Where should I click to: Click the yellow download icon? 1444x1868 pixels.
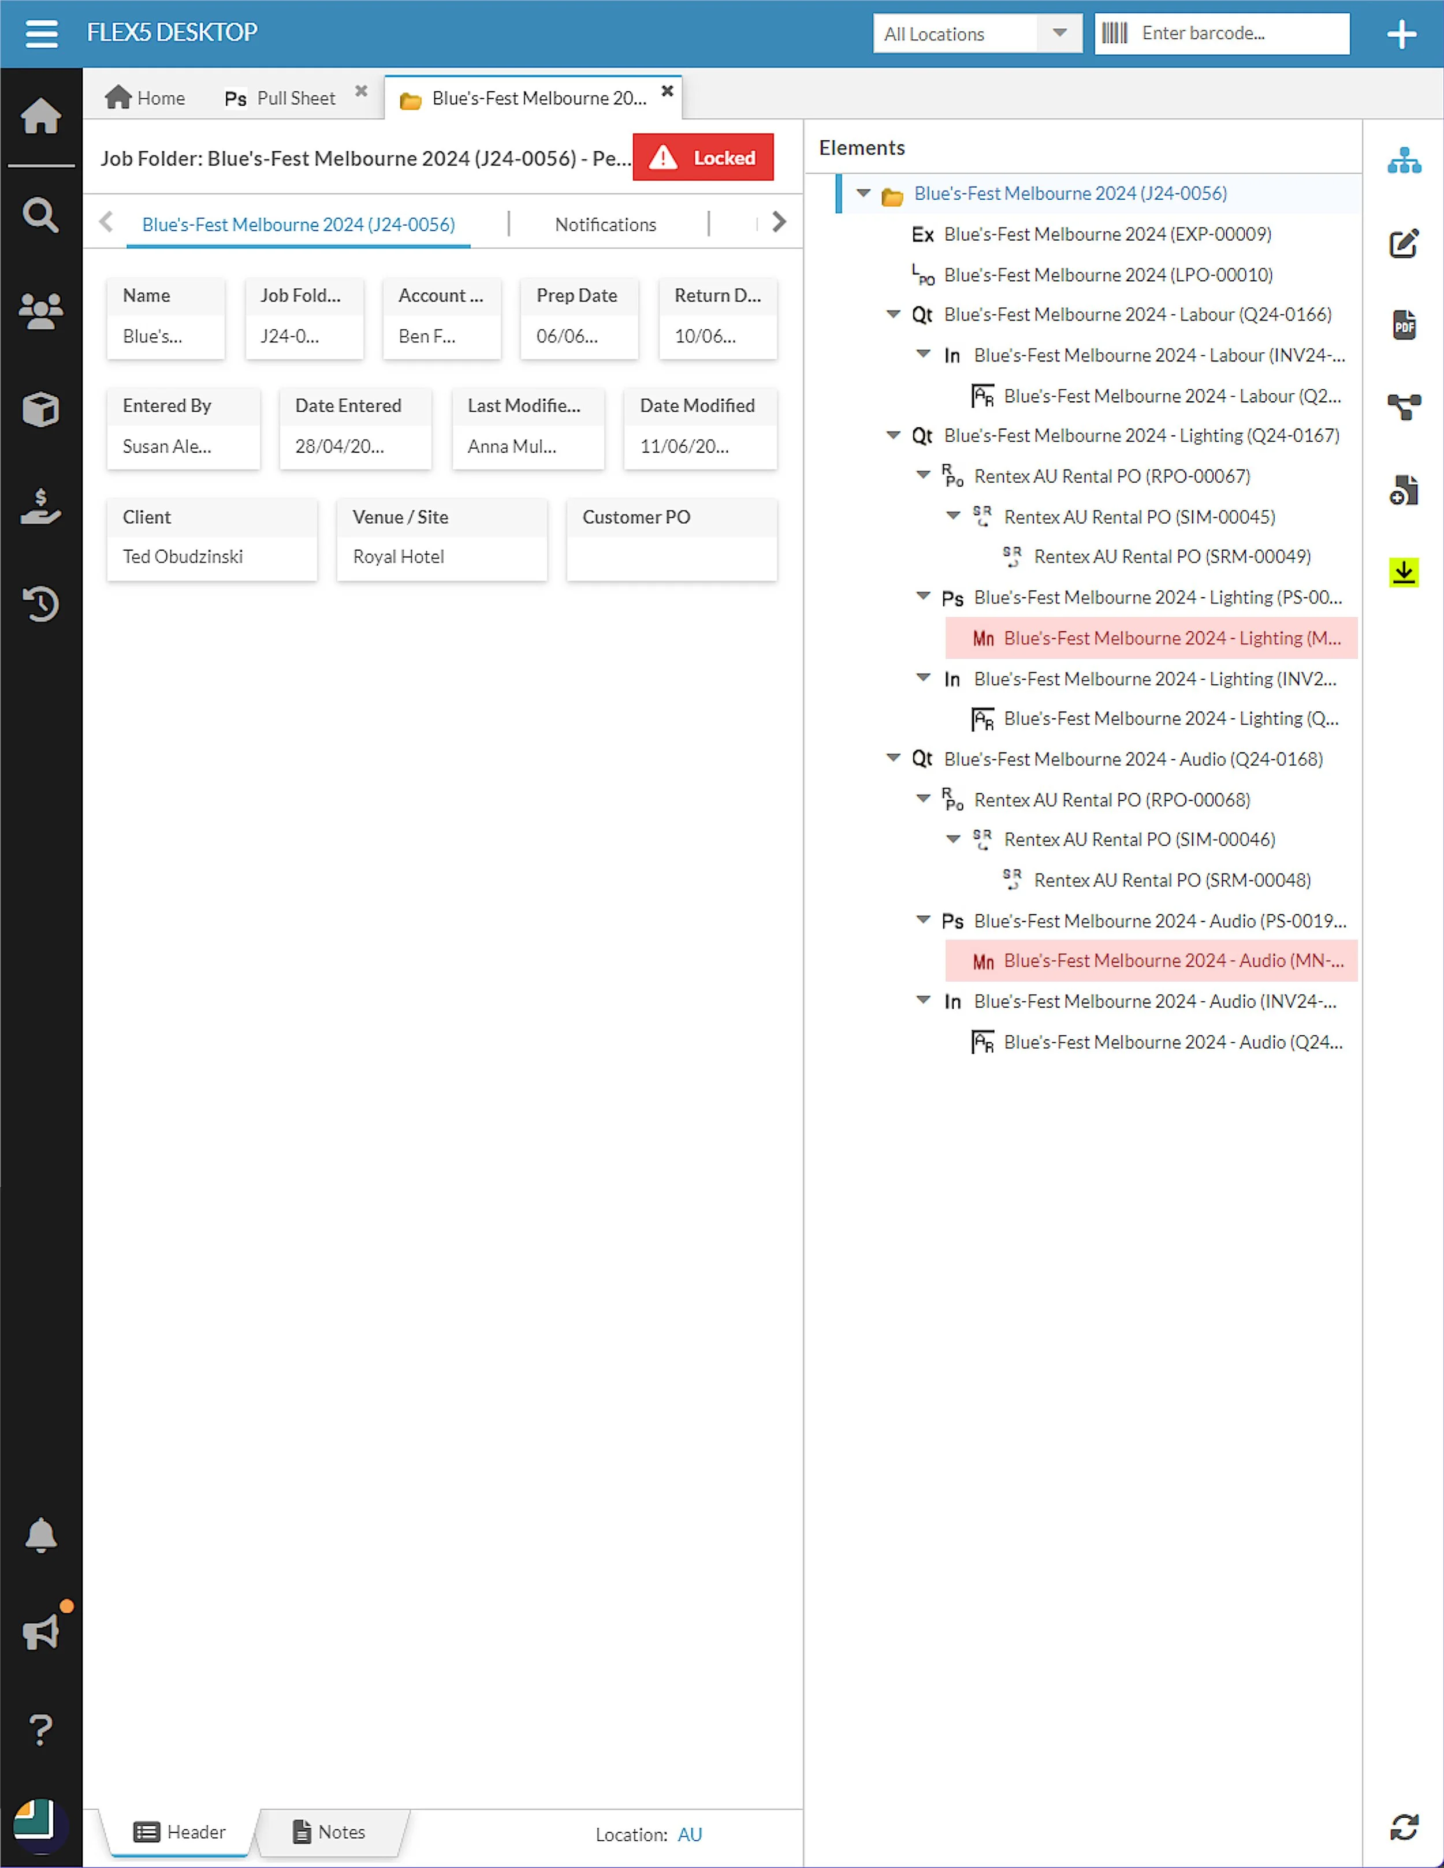click(x=1403, y=572)
